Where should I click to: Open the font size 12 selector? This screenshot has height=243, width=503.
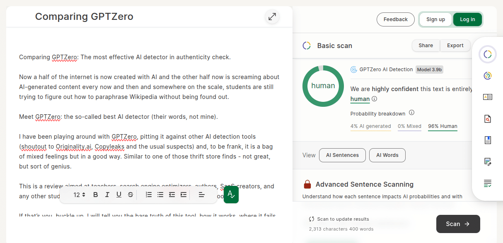pos(79,195)
